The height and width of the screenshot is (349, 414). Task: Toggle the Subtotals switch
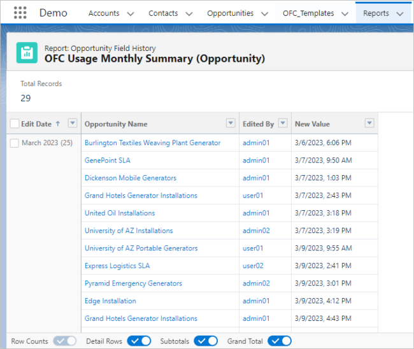[206, 341]
